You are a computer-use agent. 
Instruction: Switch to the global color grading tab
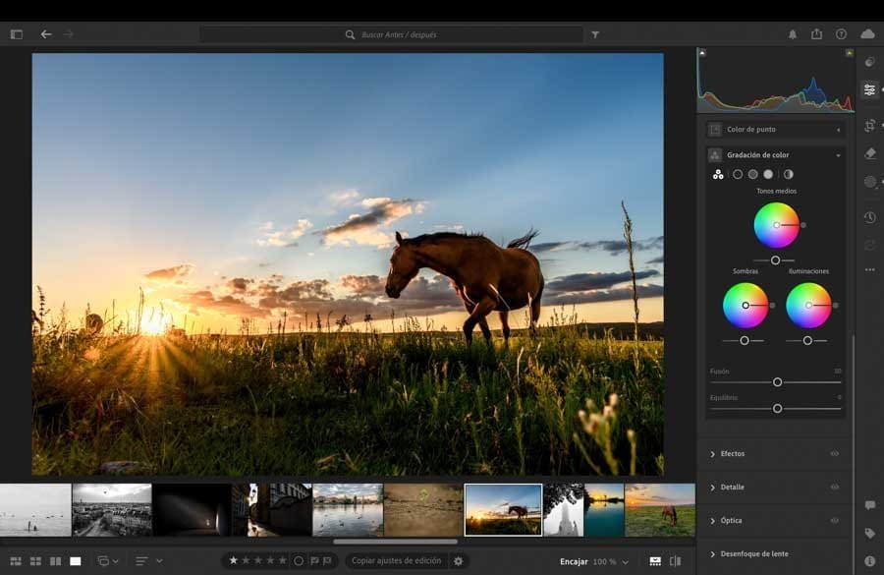[x=788, y=174]
